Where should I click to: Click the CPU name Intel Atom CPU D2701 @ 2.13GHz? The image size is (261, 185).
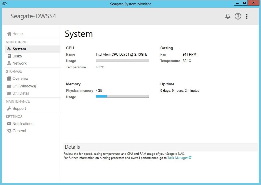[122, 55]
